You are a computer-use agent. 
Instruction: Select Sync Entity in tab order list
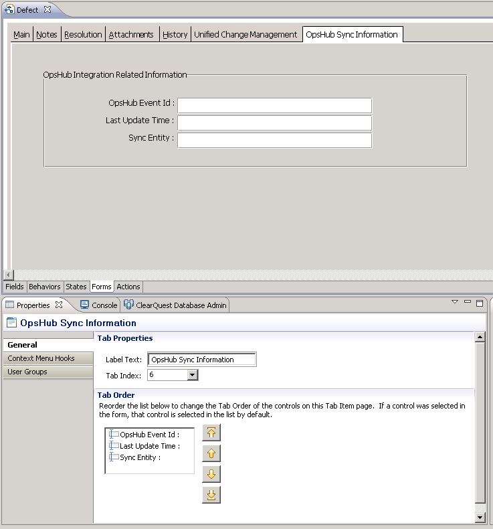(x=140, y=457)
